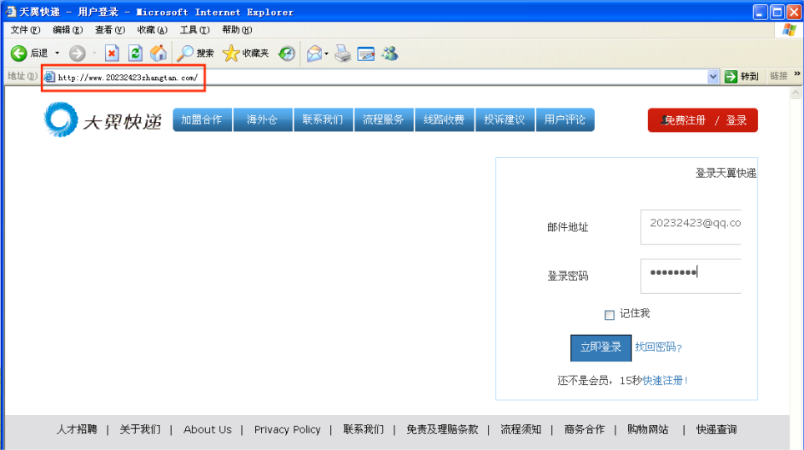
Task: Click the vertical scrollbar up arrow
Action: click(x=796, y=93)
